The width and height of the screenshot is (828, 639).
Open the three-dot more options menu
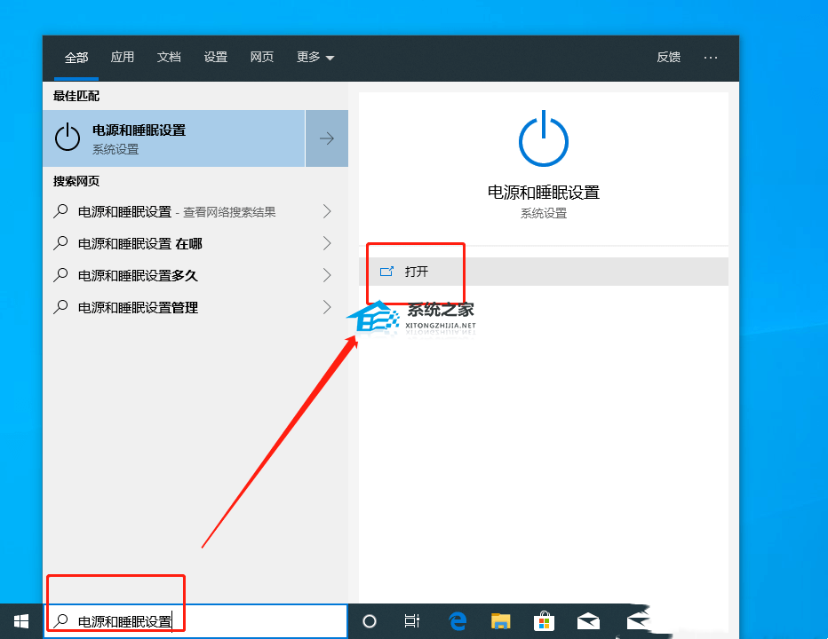click(711, 57)
